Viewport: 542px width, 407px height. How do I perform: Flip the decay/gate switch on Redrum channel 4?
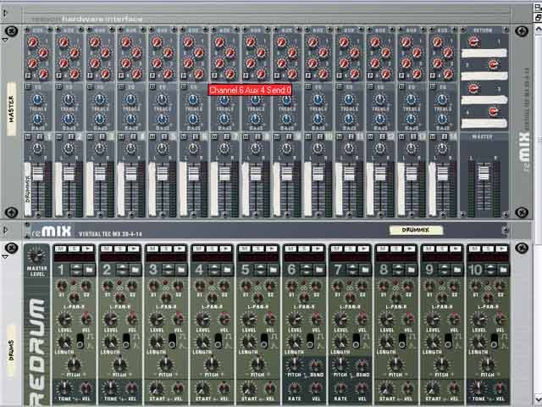(x=218, y=341)
